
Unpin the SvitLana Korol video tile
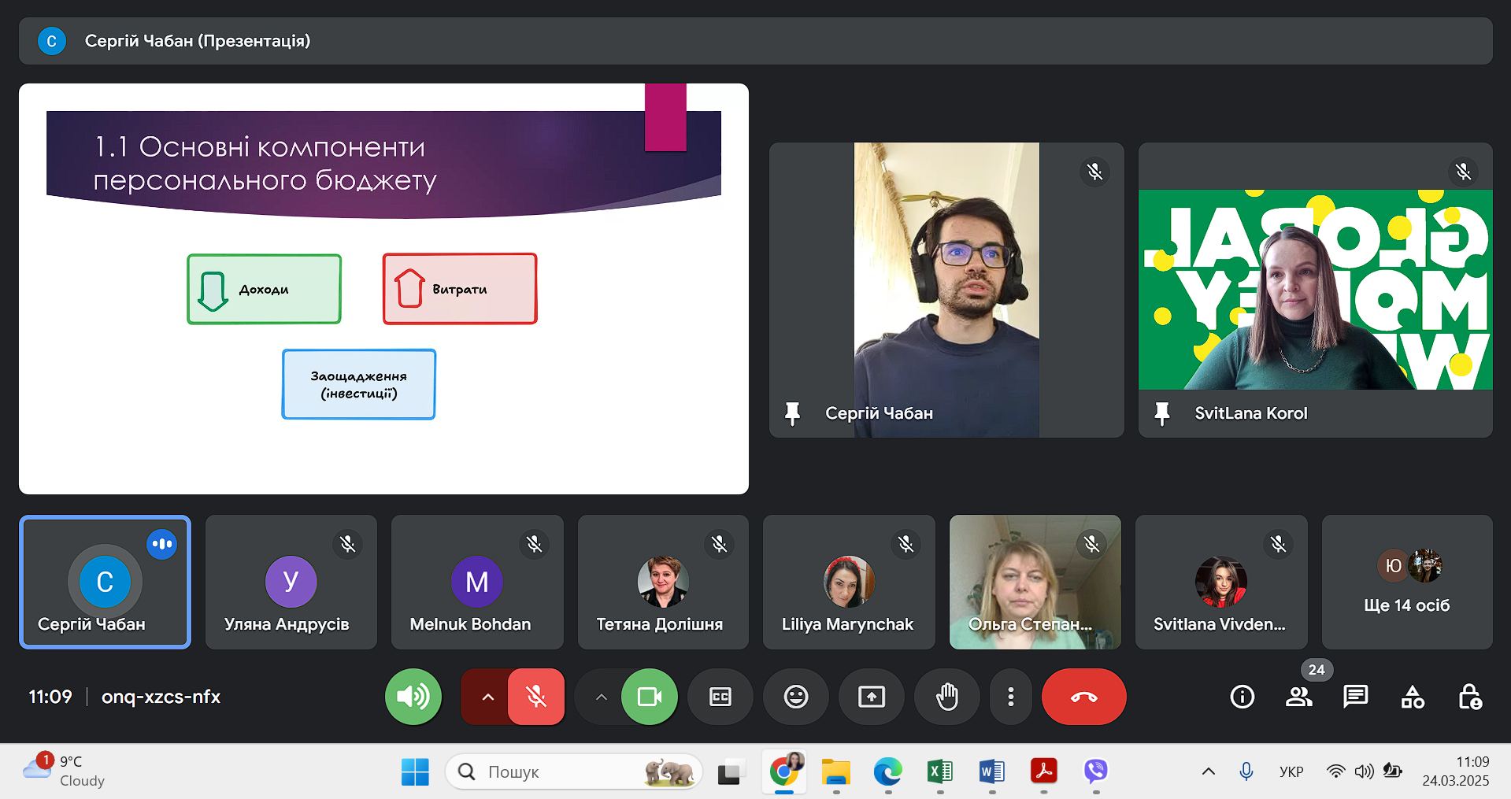[1161, 413]
